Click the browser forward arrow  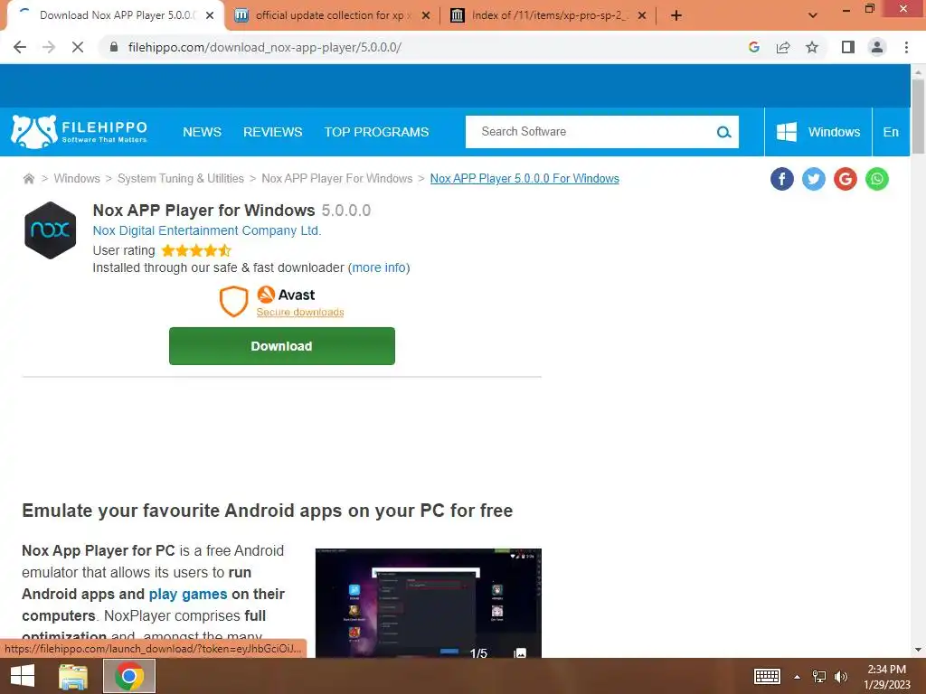point(49,47)
